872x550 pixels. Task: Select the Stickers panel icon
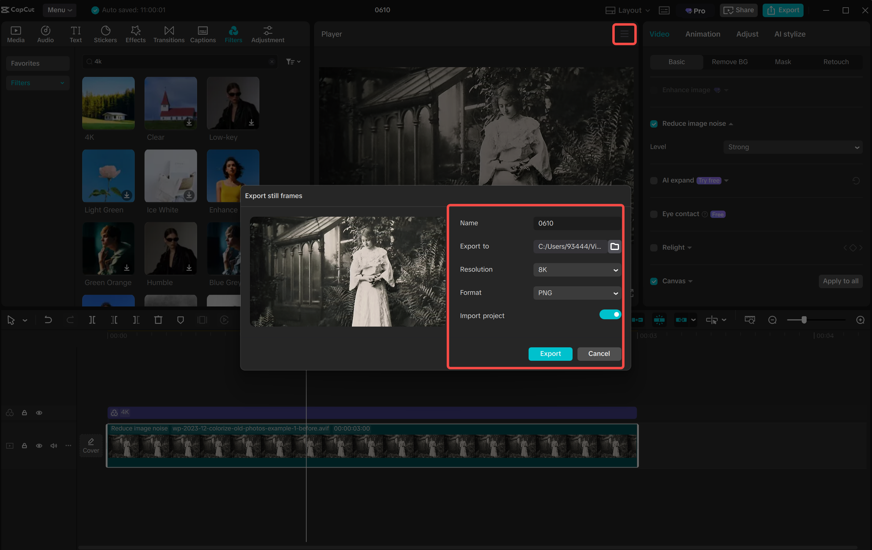[105, 34]
